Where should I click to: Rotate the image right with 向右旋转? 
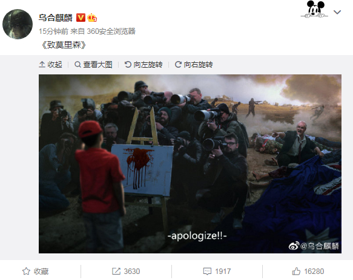tap(194, 65)
